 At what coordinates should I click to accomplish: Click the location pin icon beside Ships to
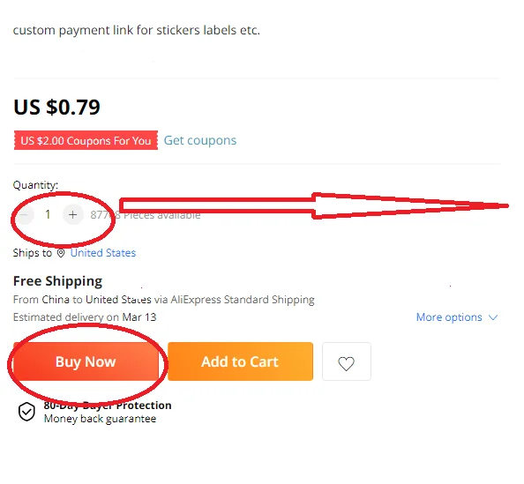(x=61, y=253)
